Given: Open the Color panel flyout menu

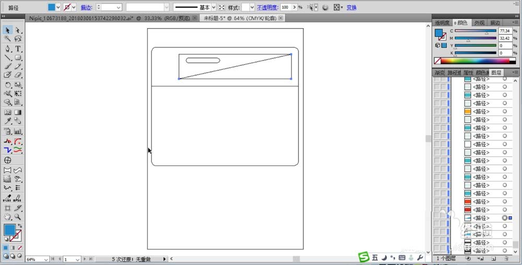Looking at the screenshot, I should click(x=515, y=22).
